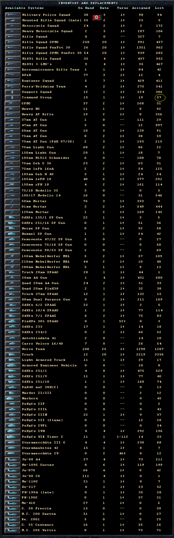Click the Rate column header
Viewport: 174px width, 538px height.
tap(104, 8)
